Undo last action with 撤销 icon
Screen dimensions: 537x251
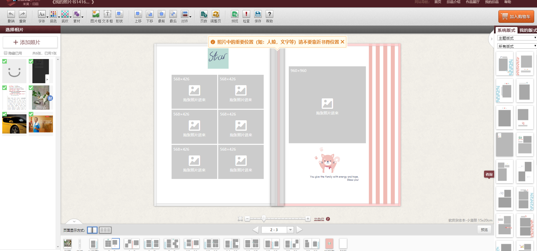11,17
